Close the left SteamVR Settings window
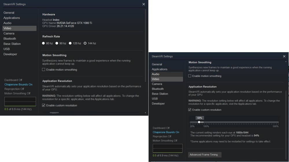Screen dimensions: 289x162 click(144, 4)
